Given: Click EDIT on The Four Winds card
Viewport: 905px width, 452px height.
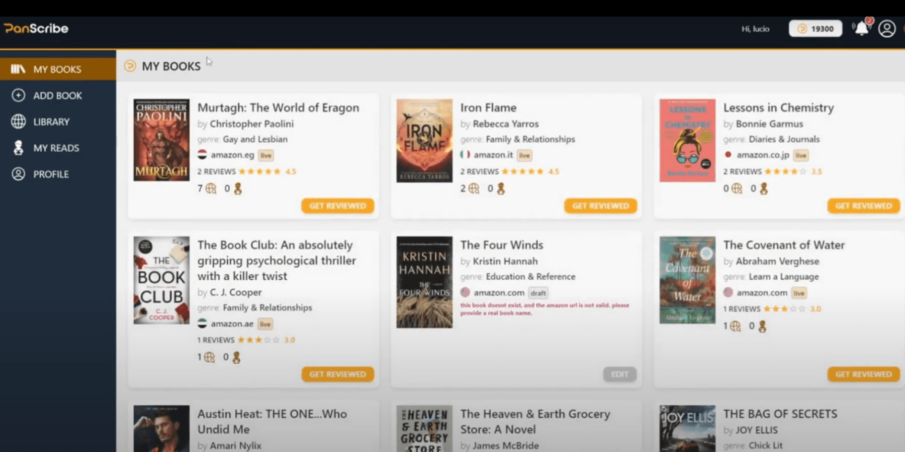Looking at the screenshot, I should tap(619, 374).
